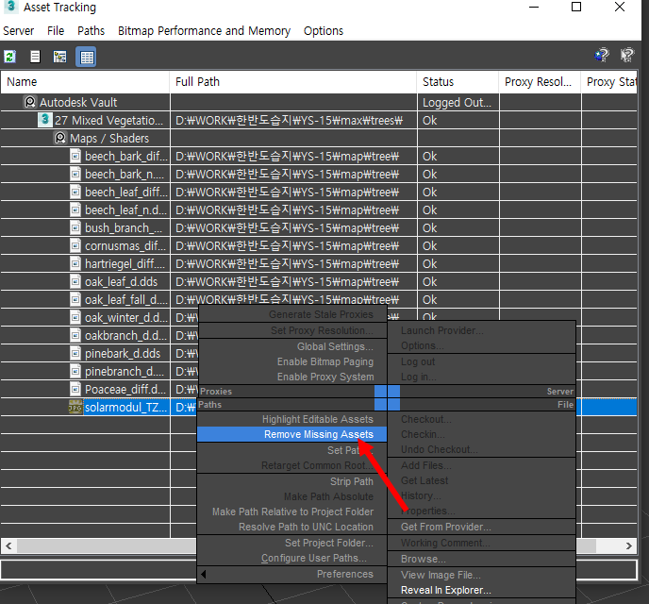Viewport: 649px width, 604px height.
Task: Click the Asset Tracking app icon in title bar
Action: (x=10, y=7)
